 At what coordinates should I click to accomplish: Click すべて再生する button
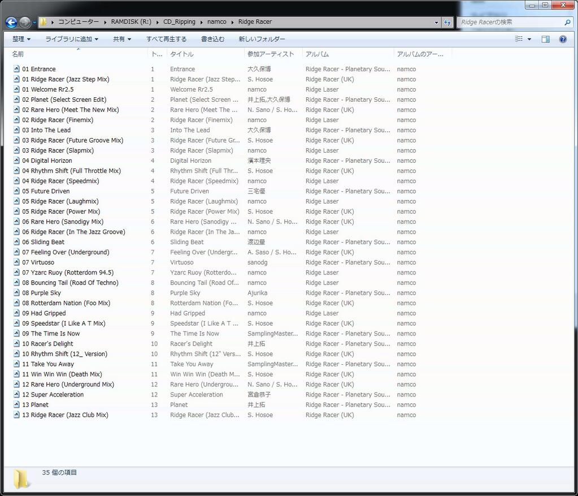[x=166, y=39]
